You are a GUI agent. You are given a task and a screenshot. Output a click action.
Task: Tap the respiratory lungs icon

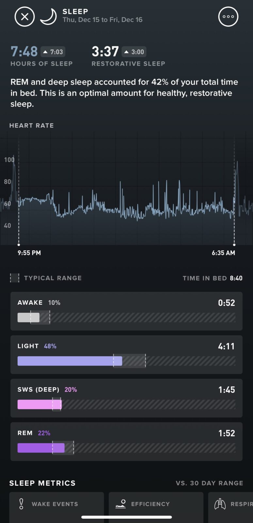click(220, 504)
